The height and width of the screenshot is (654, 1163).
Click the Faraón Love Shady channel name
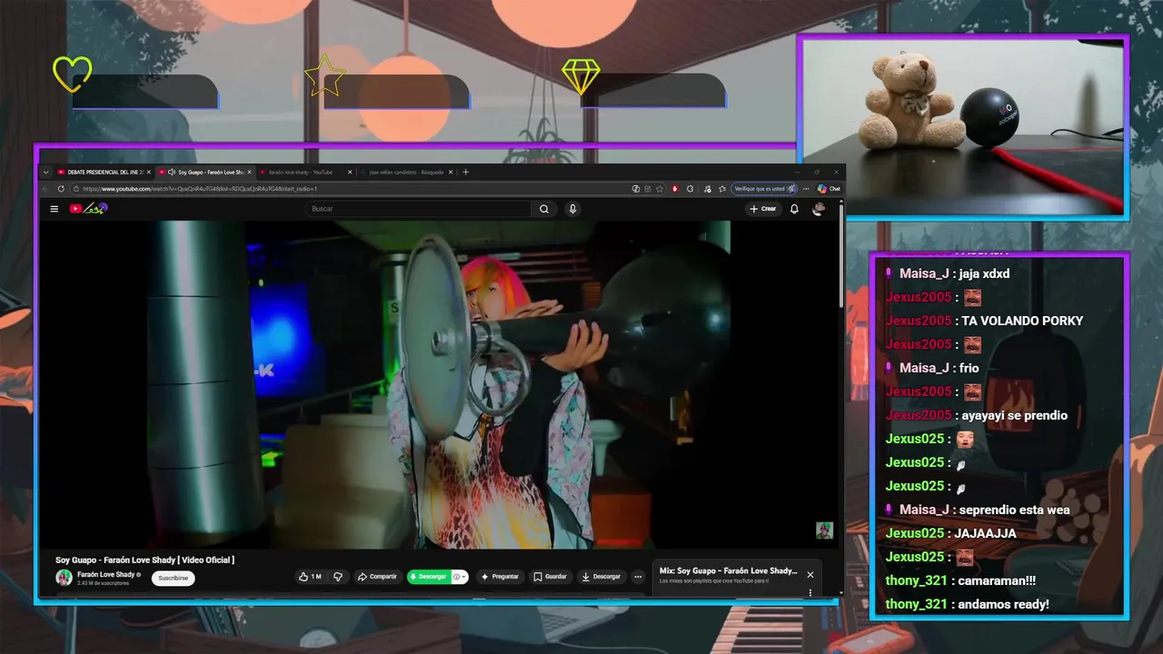point(106,575)
